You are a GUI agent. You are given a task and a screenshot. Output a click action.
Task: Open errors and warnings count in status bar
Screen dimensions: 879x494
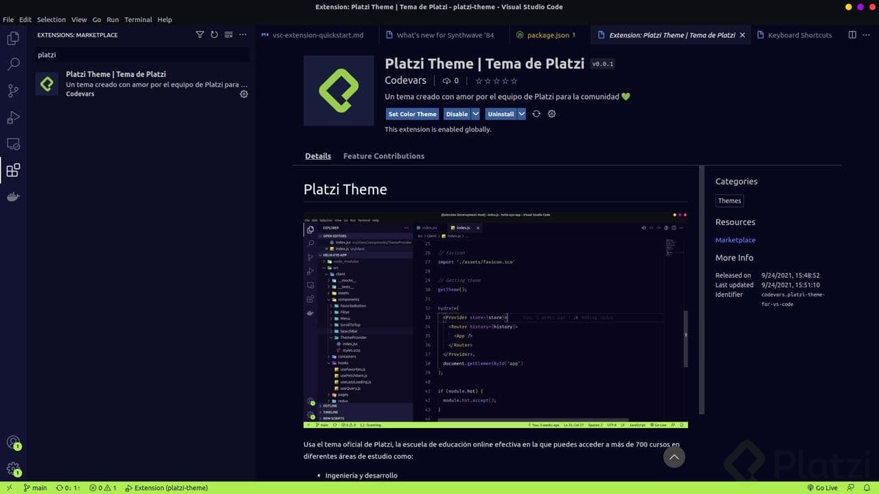(103, 488)
